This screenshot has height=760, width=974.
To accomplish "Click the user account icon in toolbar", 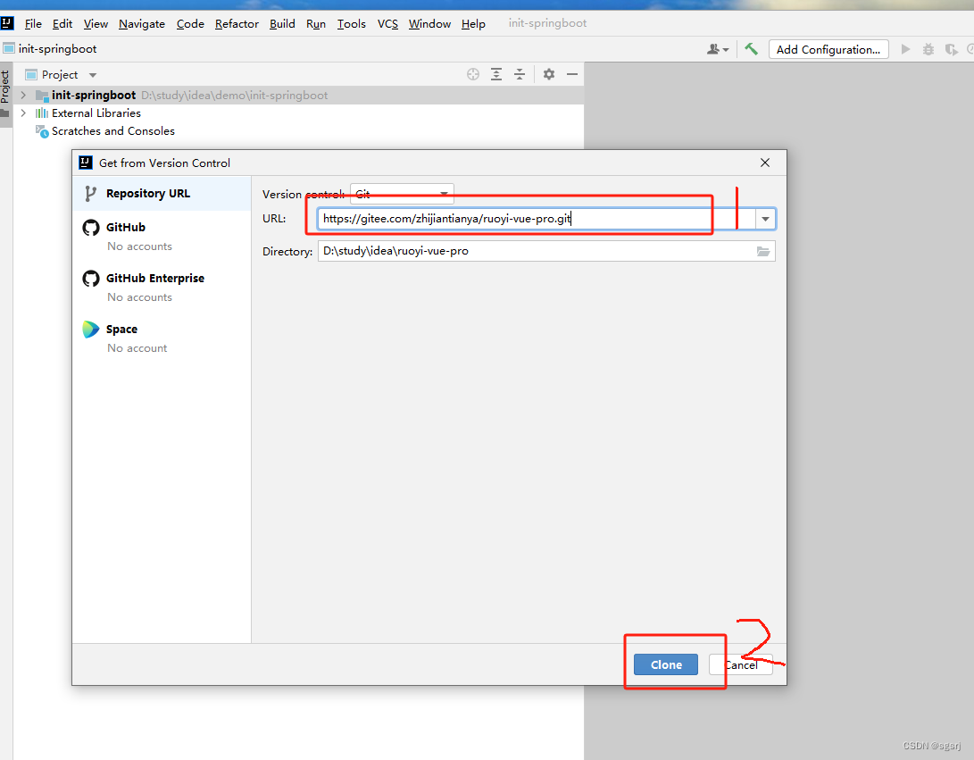I will [718, 49].
